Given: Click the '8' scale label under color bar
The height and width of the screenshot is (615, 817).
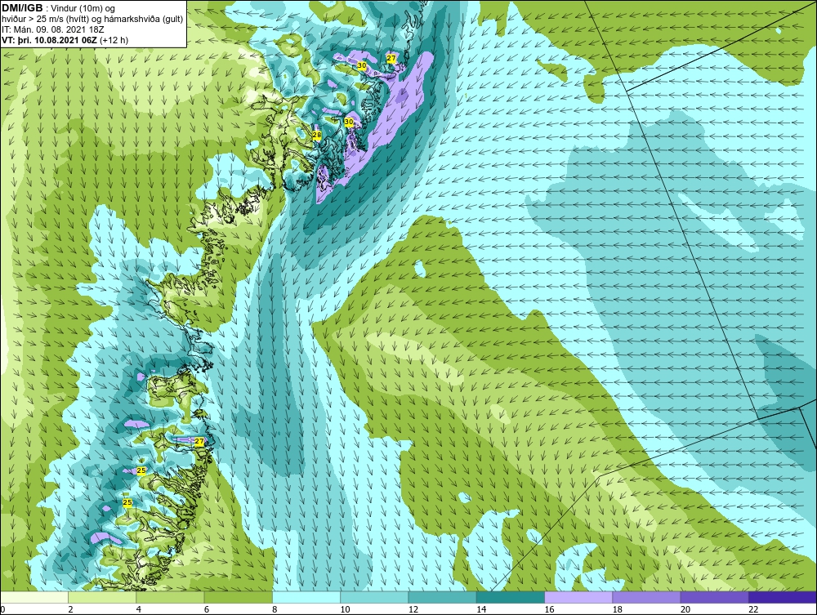Looking at the screenshot, I should coord(275,609).
